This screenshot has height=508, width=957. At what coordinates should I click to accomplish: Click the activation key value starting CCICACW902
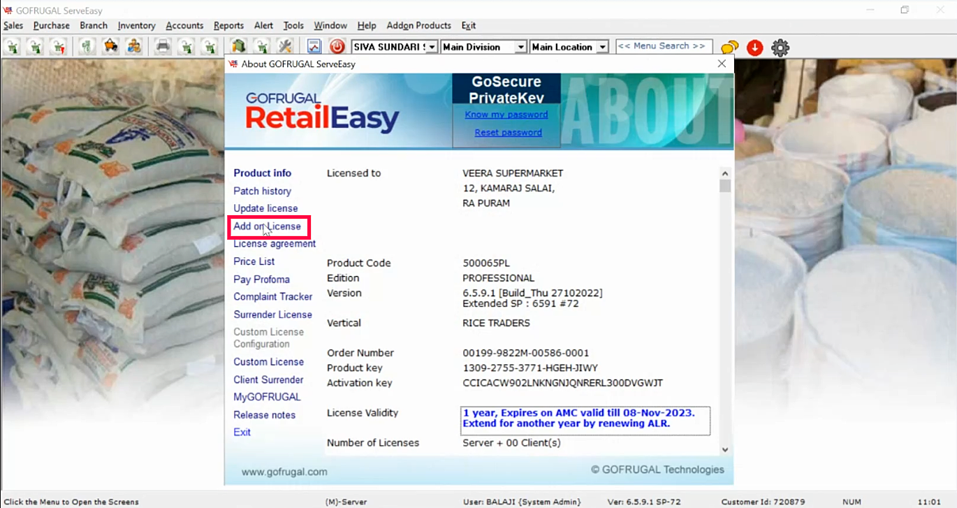coord(562,383)
